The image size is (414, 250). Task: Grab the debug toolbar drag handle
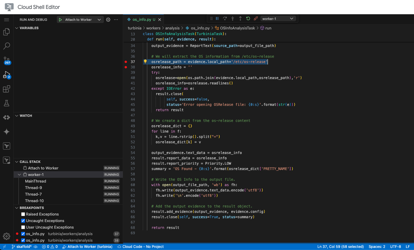(x=211, y=18)
